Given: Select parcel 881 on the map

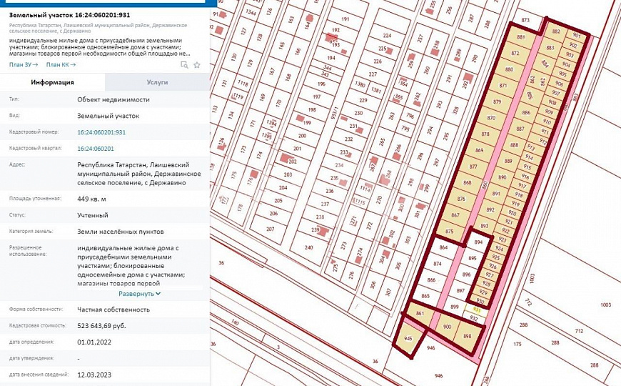Looking at the screenshot, I should [x=521, y=36].
